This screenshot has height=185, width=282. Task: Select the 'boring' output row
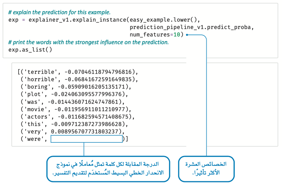click(76, 87)
